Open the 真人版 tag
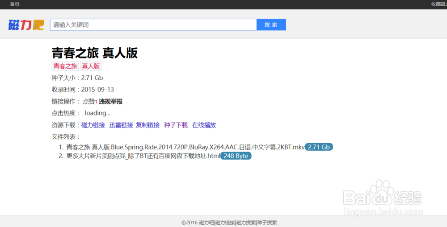The height and width of the screenshot is (227, 447). [x=91, y=66]
